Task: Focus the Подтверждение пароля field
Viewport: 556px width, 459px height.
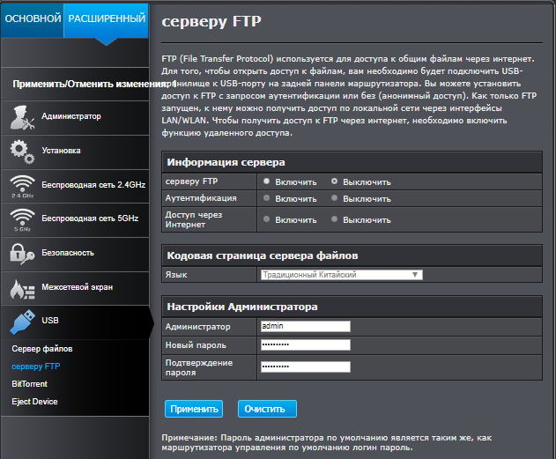Action: [306, 366]
